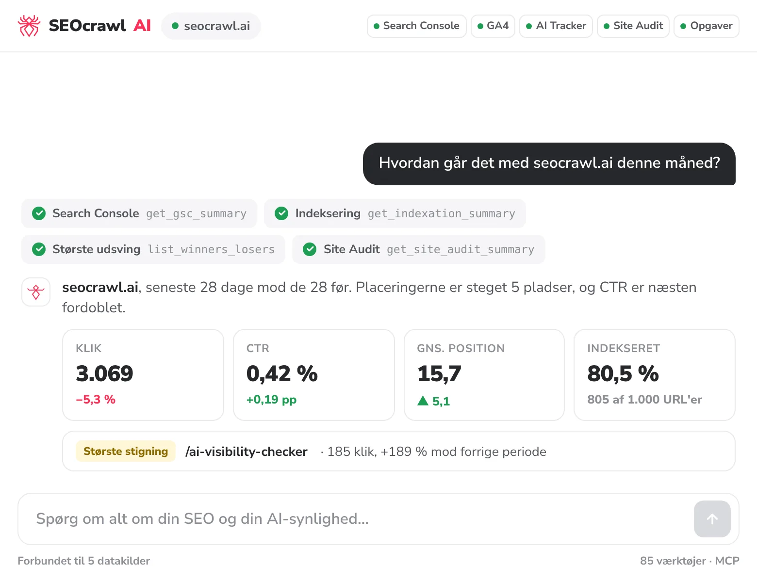Click the '185 klik, +189 % mod forrige periode' text
This screenshot has height=582, width=757.
(x=437, y=452)
